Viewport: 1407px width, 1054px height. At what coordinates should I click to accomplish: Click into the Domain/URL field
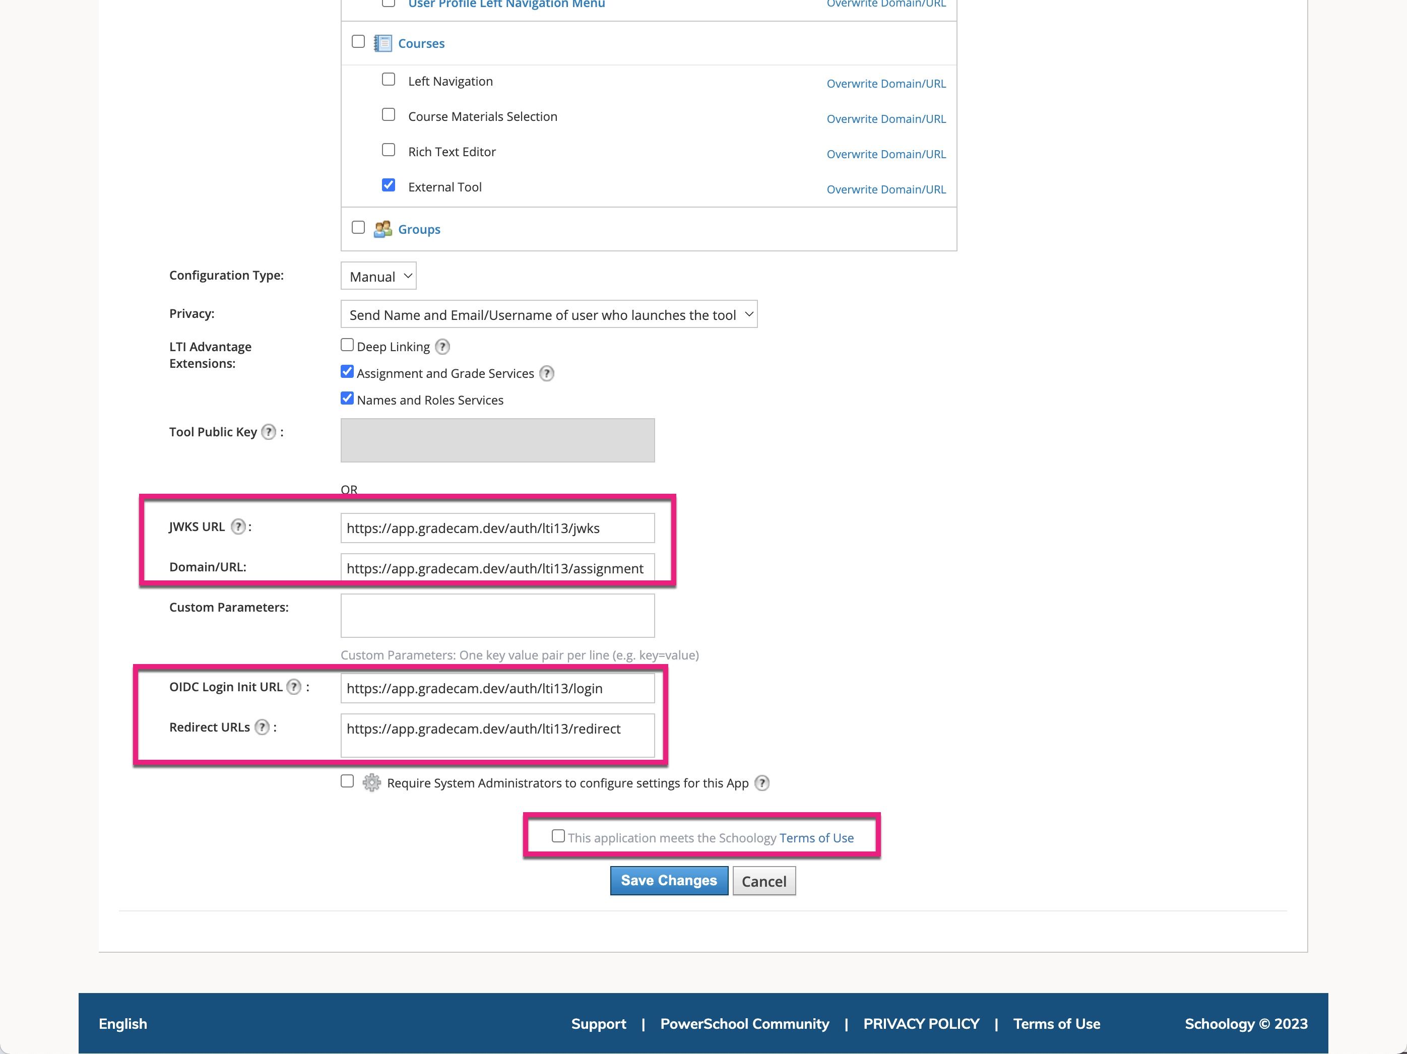pos(497,568)
